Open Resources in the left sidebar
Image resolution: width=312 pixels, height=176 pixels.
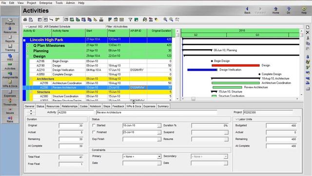tap(10, 30)
